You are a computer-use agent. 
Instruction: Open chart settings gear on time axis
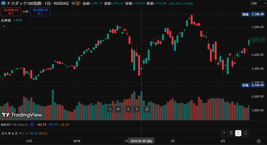pos(259,141)
